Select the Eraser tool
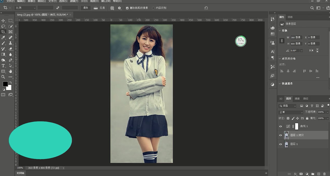The image size is (330, 176). [x=10, y=49]
